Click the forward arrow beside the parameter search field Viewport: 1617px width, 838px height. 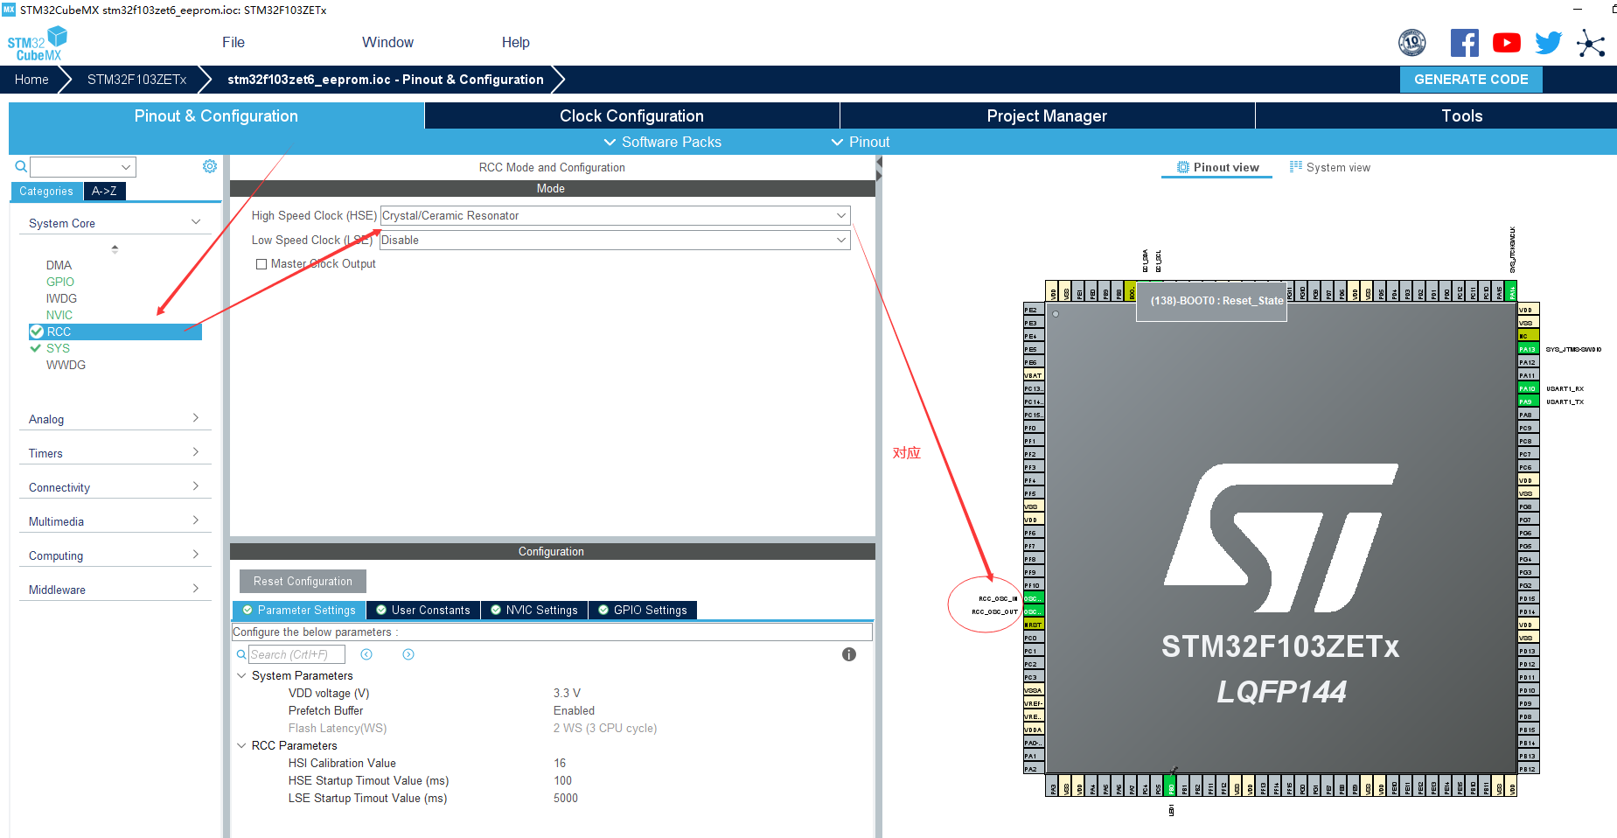(408, 653)
